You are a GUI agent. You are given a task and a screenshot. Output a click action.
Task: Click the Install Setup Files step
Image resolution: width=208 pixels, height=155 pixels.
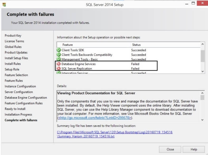(16, 58)
